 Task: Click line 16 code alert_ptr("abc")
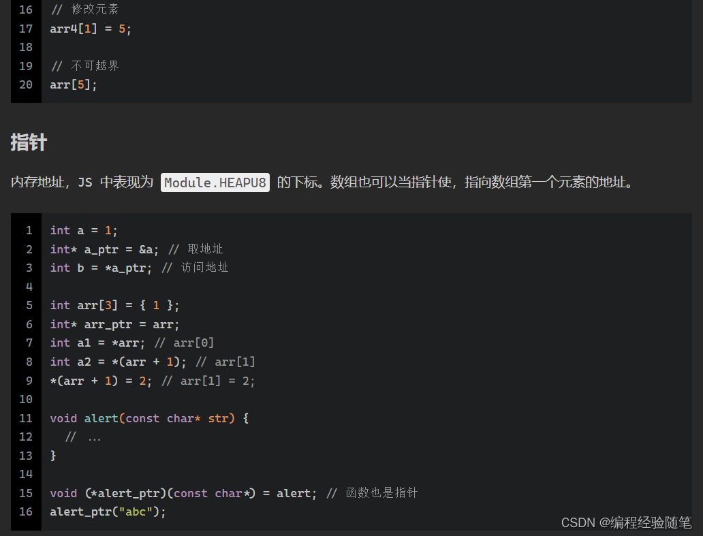tap(107, 511)
